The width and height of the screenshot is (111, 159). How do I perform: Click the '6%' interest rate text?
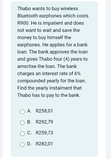[78, 73]
